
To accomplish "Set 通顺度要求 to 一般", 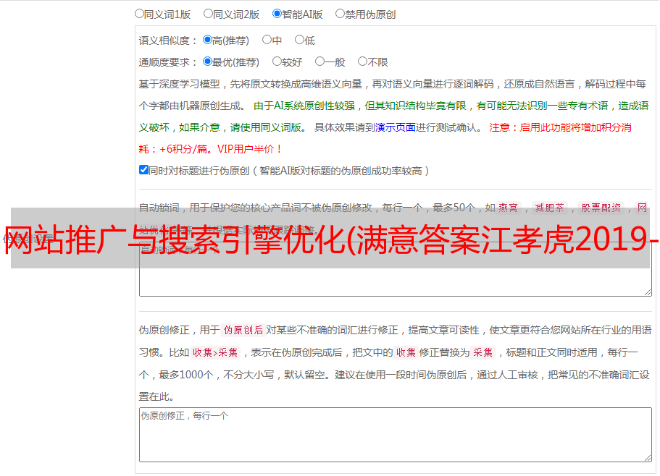I will [320, 61].
